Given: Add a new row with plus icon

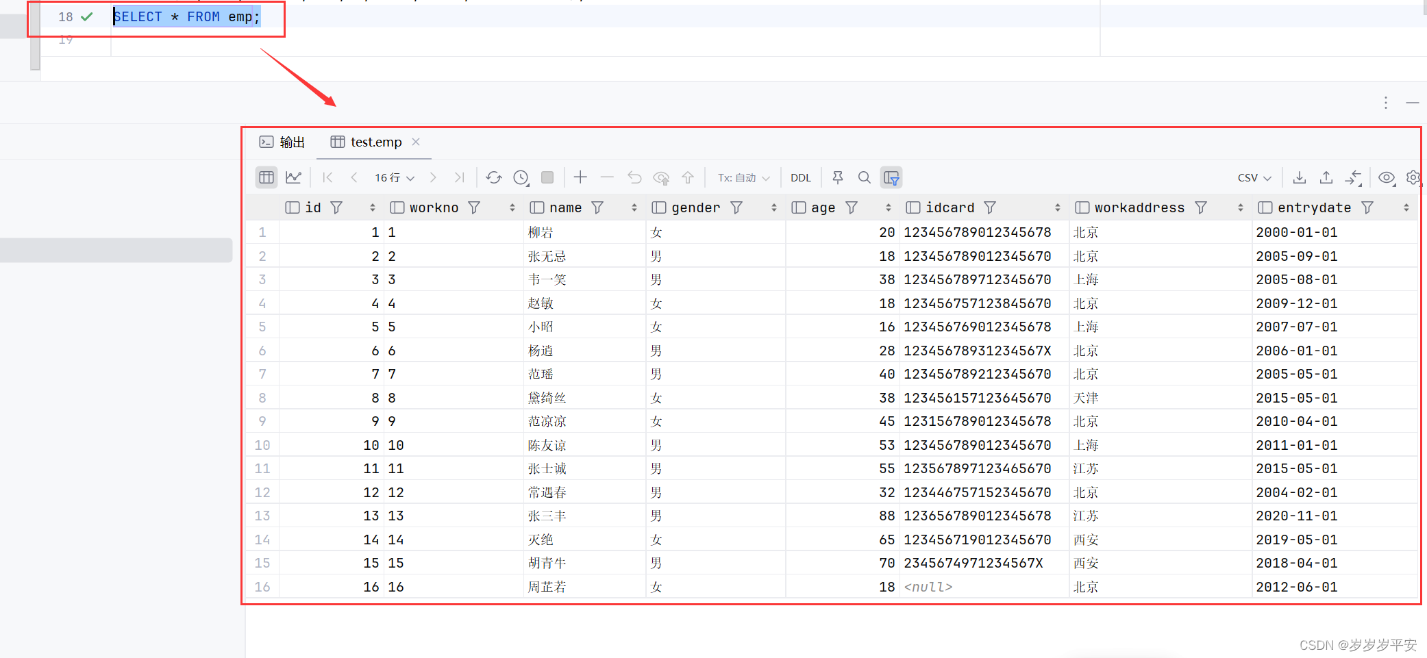Looking at the screenshot, I should 580,177.
